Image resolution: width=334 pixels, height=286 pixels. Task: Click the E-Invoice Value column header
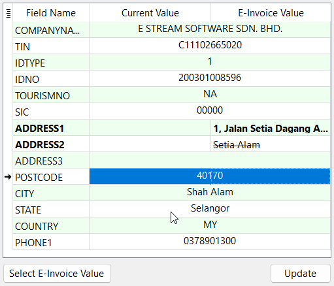pyautogui.click(x=271, y=13)
